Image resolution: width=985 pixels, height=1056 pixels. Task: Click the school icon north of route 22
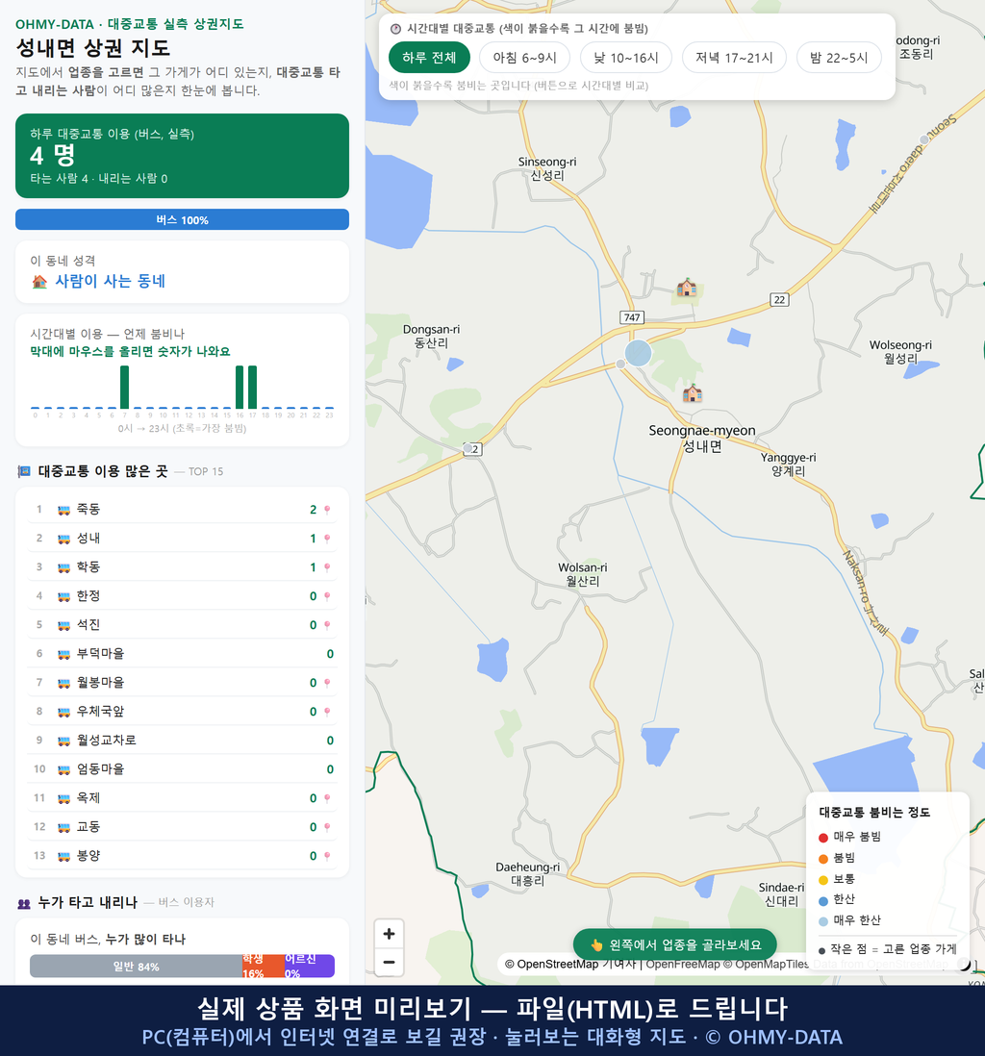[687, 288]
